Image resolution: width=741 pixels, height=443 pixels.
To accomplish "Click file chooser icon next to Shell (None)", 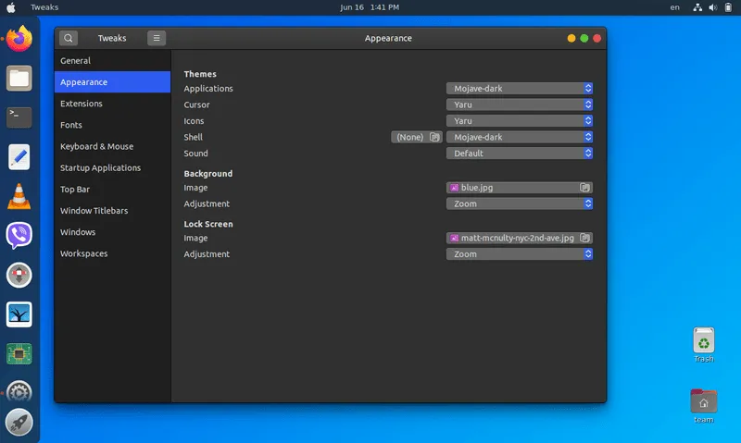I will pos(435,137).
